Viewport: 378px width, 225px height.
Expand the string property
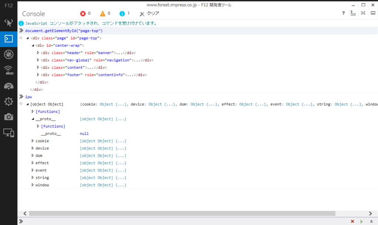point(32,178)
